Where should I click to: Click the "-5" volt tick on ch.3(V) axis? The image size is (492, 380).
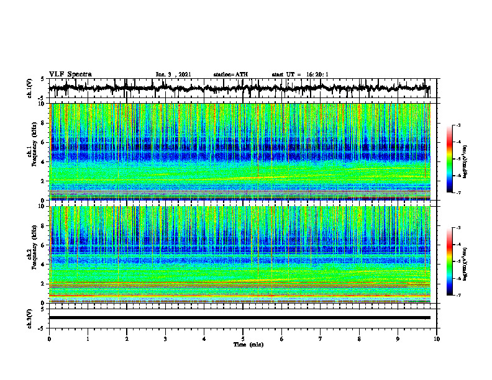tap(42, 328)
